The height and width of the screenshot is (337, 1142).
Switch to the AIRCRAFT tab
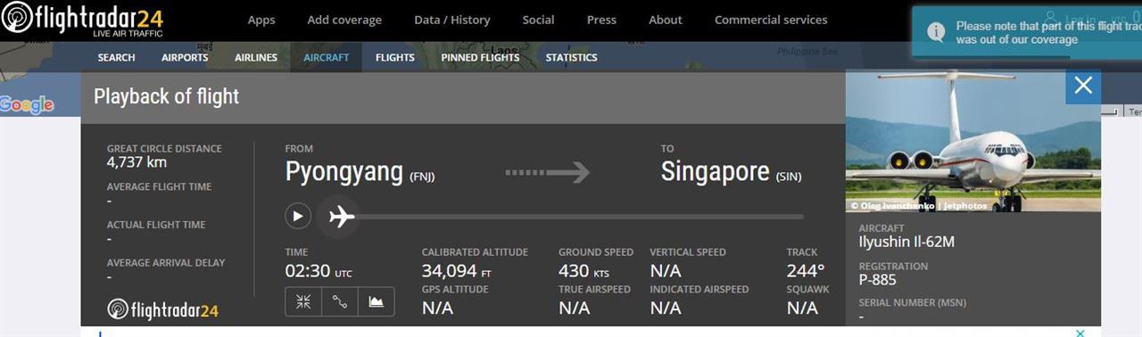(x=326, y=57)
